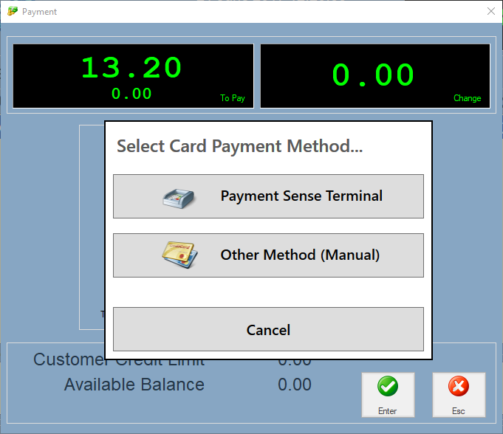The image size is (503, 434).
Task: Click the card terminal icon
Action: [178, 197]
